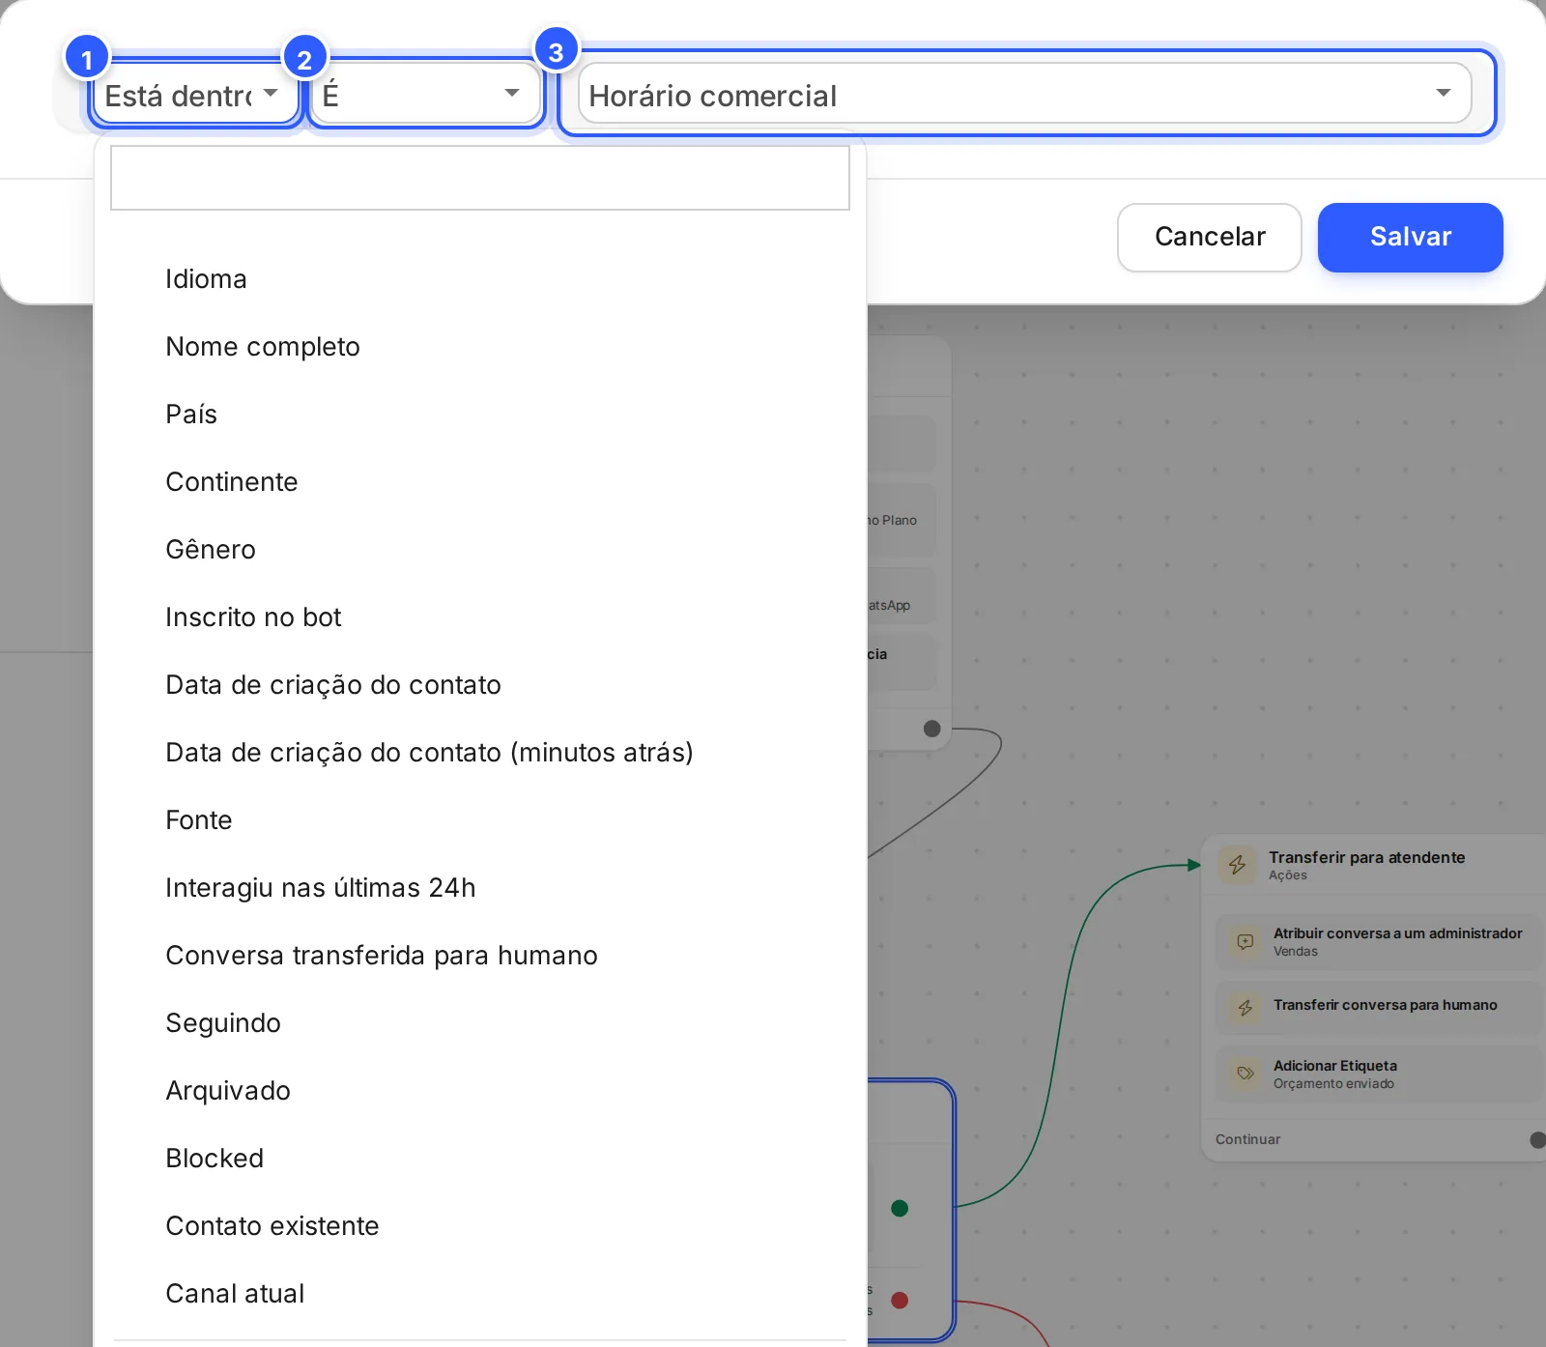This screenshot has width=1546, height=1347.
Task: Select the 'Transferir conversa para humano' action
Action: click(x=1379, y=1008)
